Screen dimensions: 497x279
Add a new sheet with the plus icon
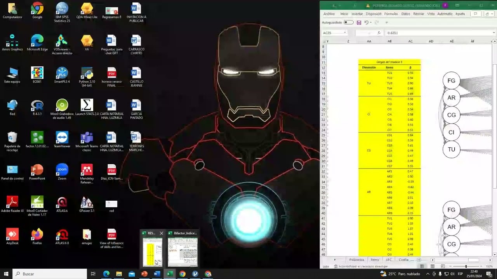click(x=419, y=260)
